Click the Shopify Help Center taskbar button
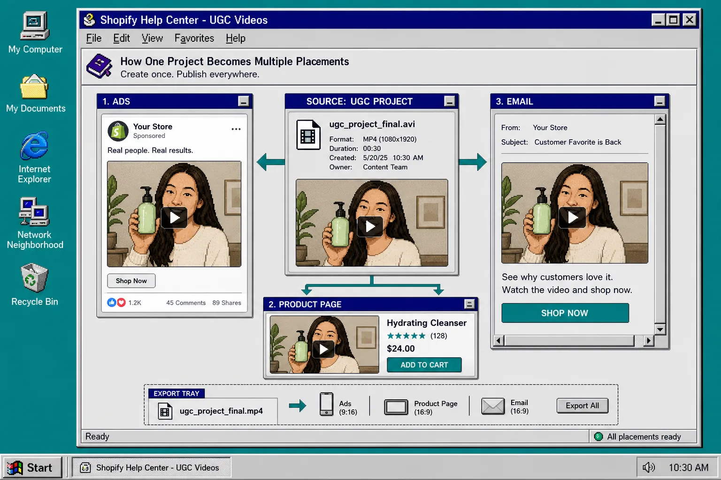 (151, 467)
